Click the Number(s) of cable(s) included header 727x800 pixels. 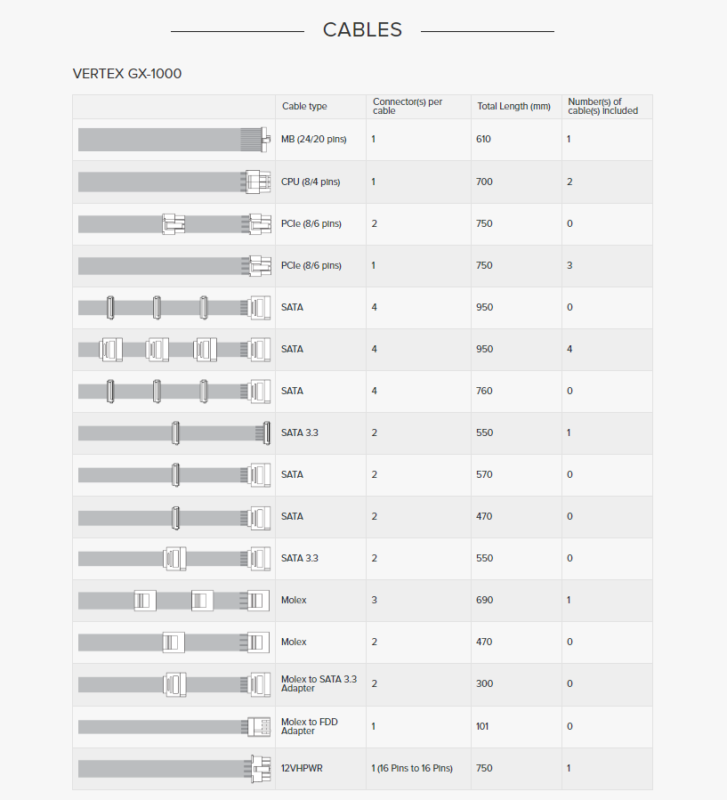tap(595, 106)
